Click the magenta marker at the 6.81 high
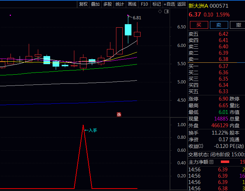 tap(128, 15)
